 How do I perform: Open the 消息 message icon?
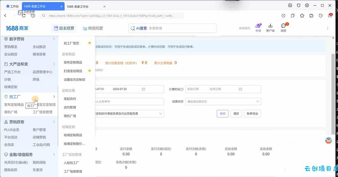(284, 28)
